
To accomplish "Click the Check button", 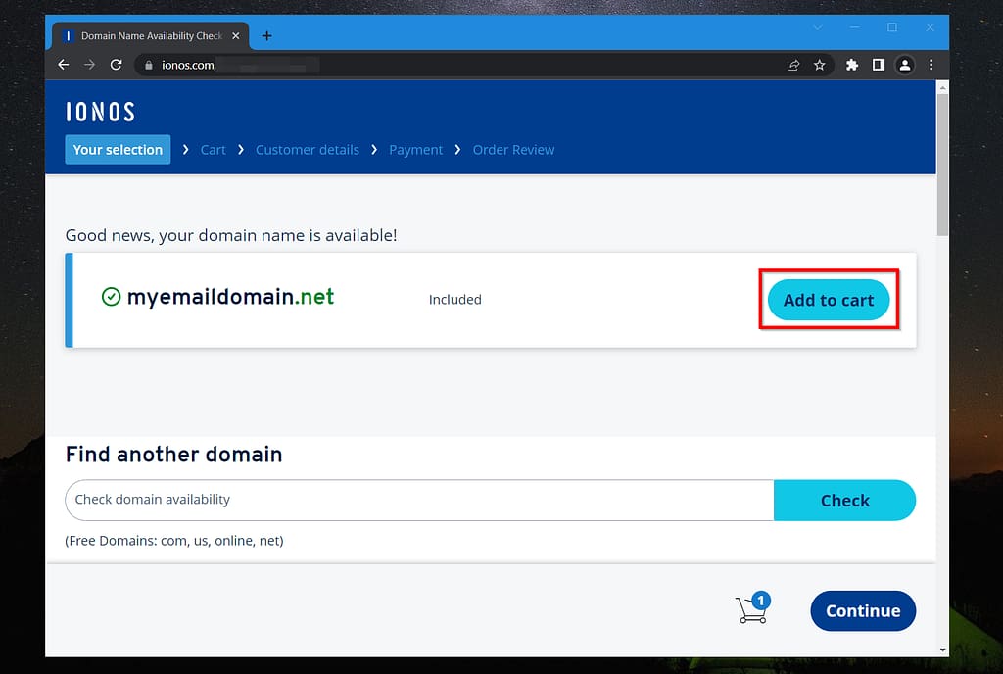I will click(x=844, y=500).
